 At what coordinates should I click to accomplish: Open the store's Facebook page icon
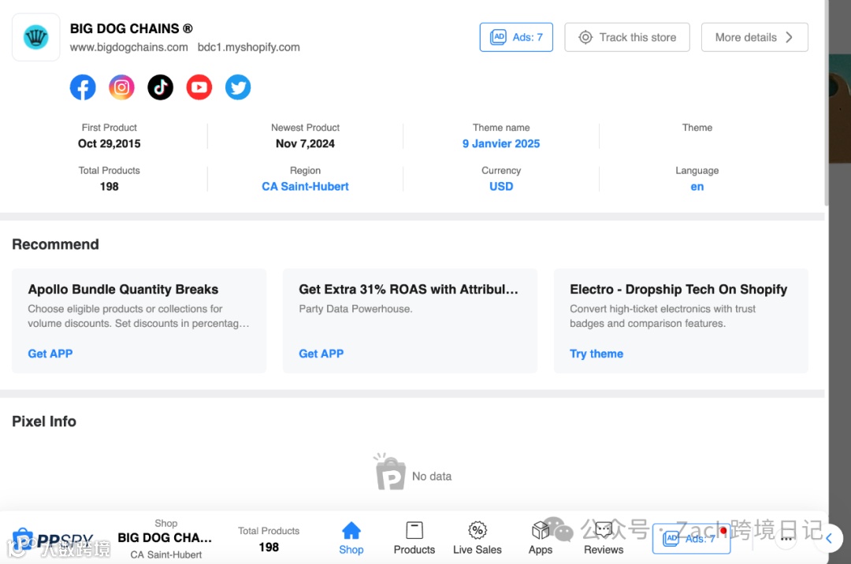pos(83,87)
